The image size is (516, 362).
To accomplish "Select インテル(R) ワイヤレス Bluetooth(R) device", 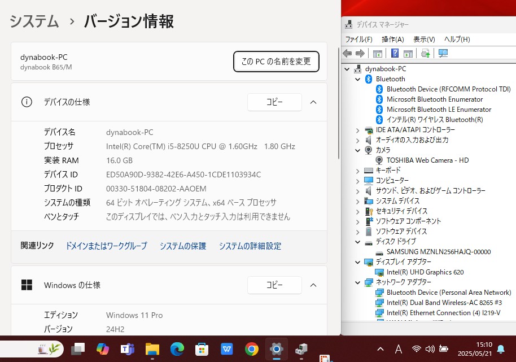I will [x=435, y=120].
